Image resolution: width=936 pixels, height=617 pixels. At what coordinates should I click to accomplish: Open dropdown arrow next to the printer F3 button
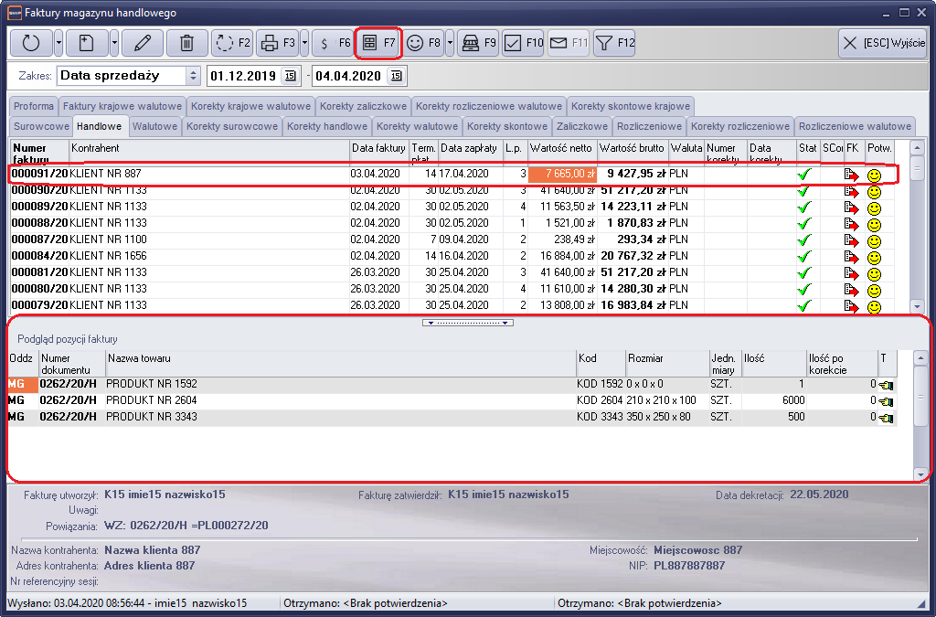pos(304,43)
